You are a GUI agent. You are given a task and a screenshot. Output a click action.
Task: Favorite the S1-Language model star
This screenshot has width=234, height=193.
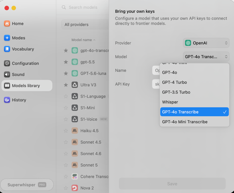coord(66,96)
